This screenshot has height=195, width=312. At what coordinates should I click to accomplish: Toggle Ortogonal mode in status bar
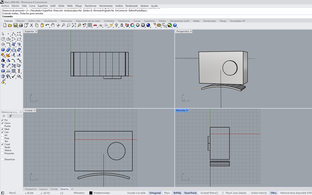coord(155,193)
